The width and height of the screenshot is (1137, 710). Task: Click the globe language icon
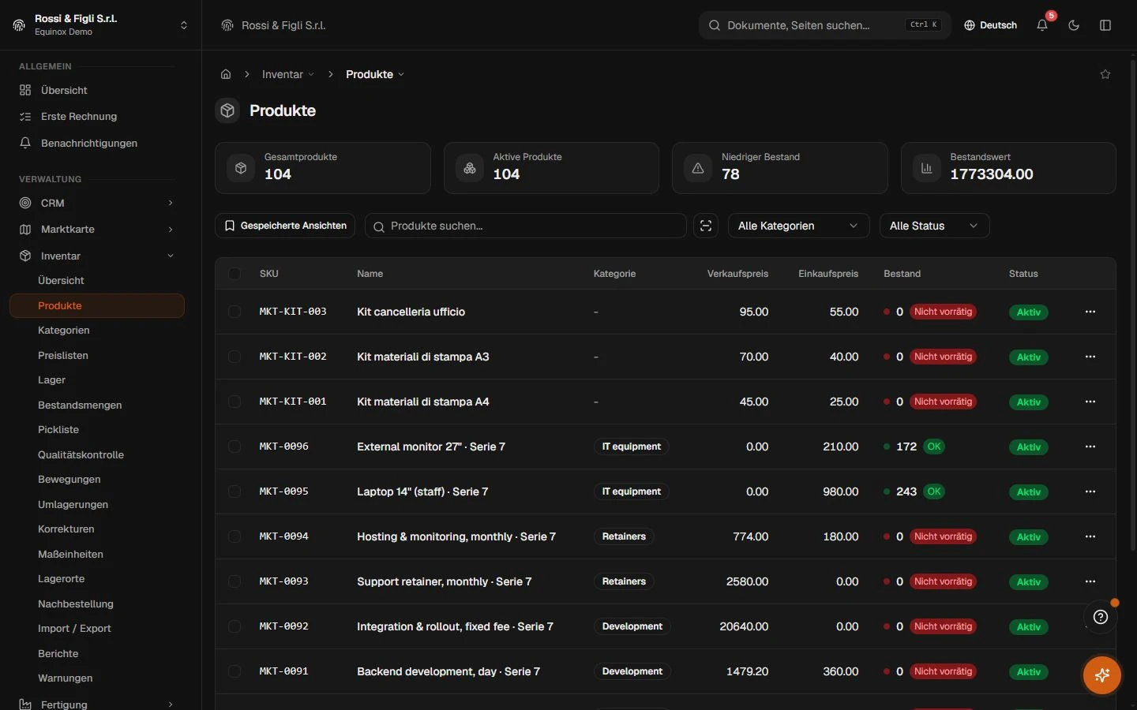coord(970,25)
